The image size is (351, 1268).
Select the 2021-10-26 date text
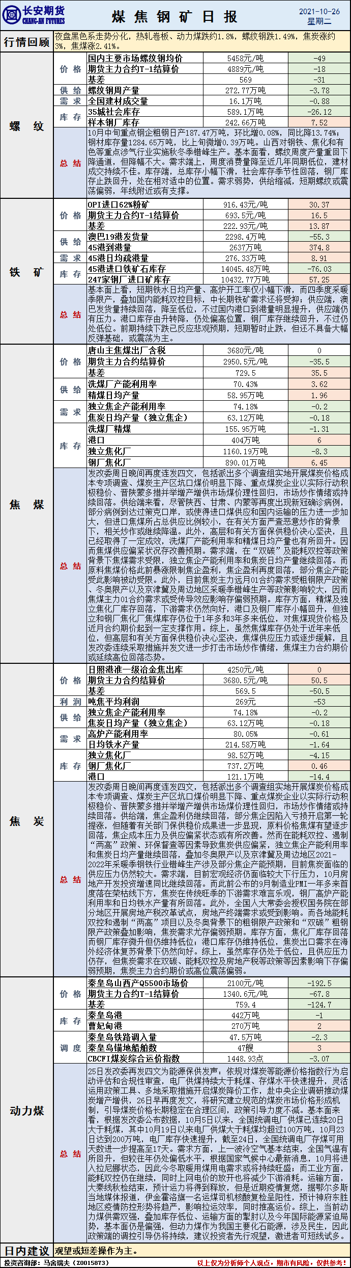click(x=319, y=11)
